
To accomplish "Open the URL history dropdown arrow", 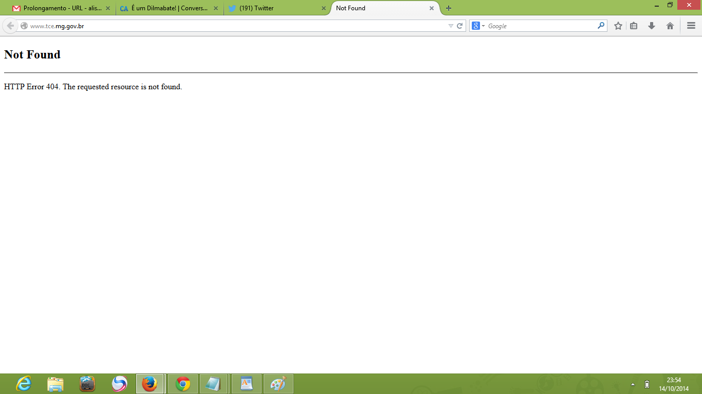I will pyautogui.click(x=451, y=26).
